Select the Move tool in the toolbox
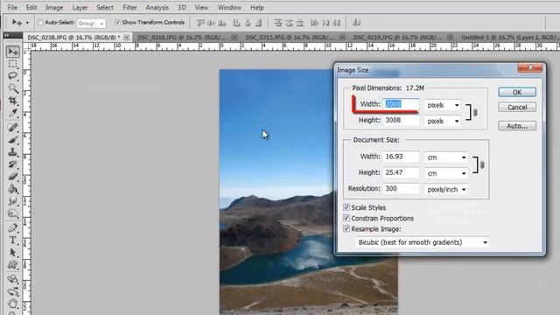Viewport: 560px width, 315px height. pyautogui.click(x=13, y=52)
